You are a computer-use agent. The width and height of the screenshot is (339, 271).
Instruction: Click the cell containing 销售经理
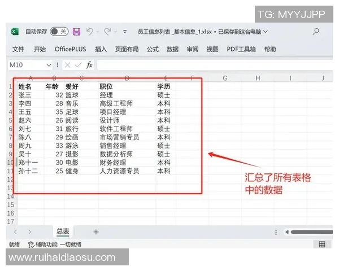coord(127,146)
